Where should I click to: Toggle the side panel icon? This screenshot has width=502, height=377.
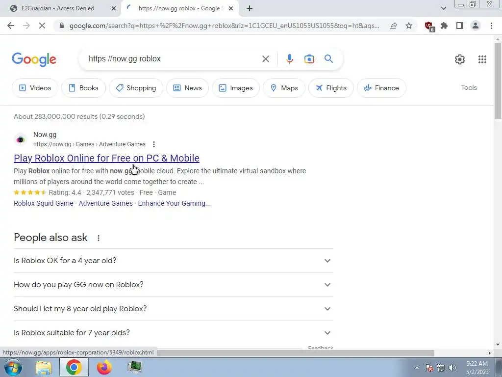pyautogui.click(x=460, y=26)
